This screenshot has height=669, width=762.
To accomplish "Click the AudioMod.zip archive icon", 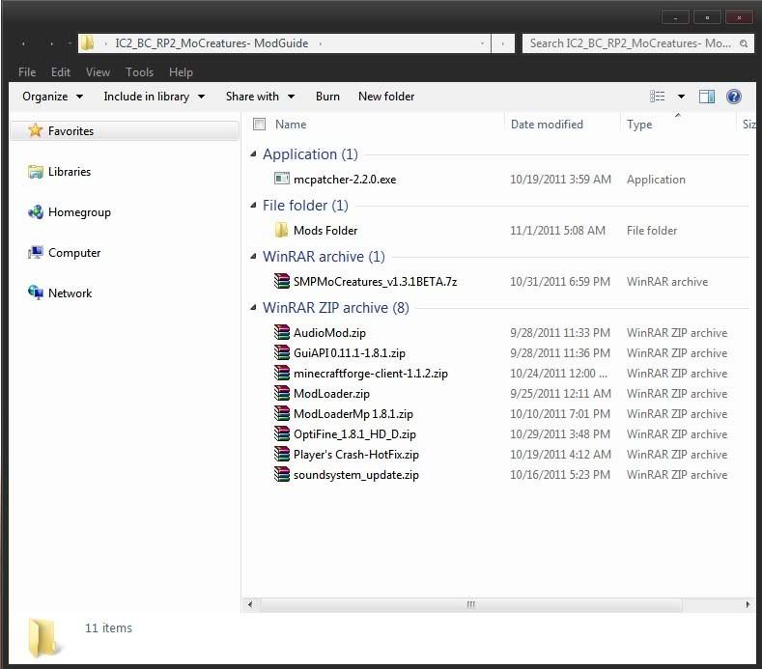I will coord(281,332).
